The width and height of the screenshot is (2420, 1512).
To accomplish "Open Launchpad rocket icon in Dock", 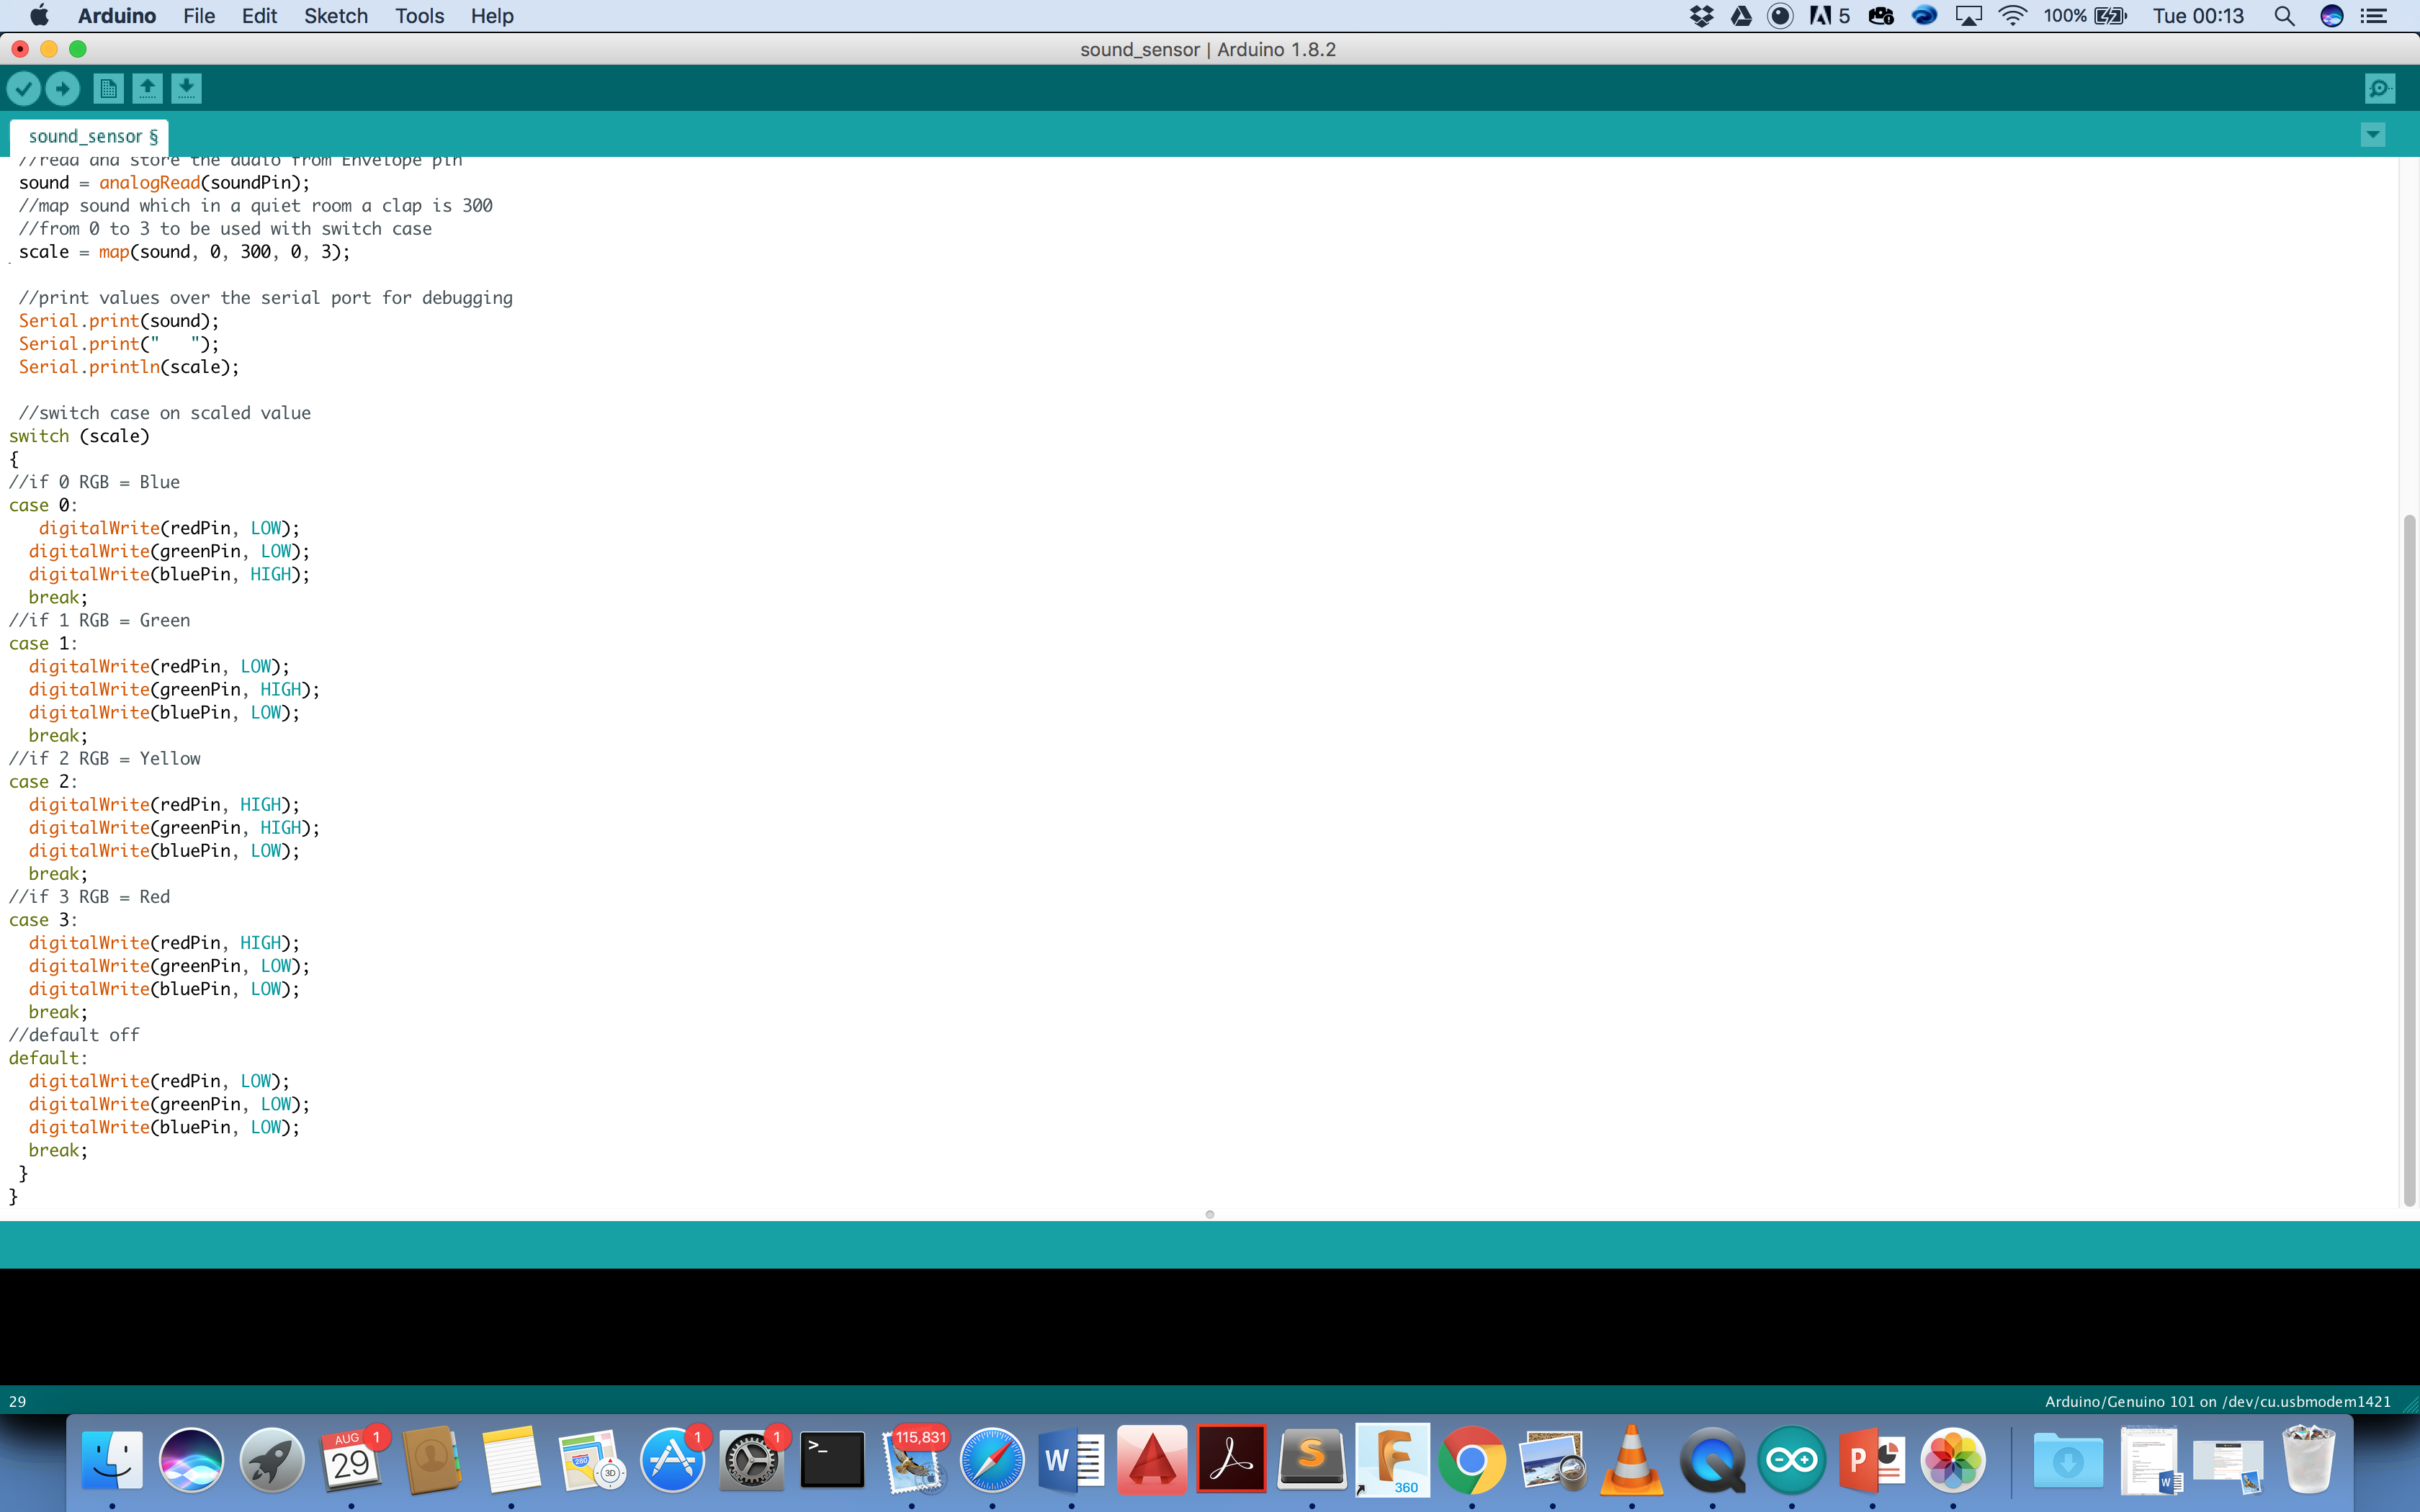I will (x=271, y=1460).
